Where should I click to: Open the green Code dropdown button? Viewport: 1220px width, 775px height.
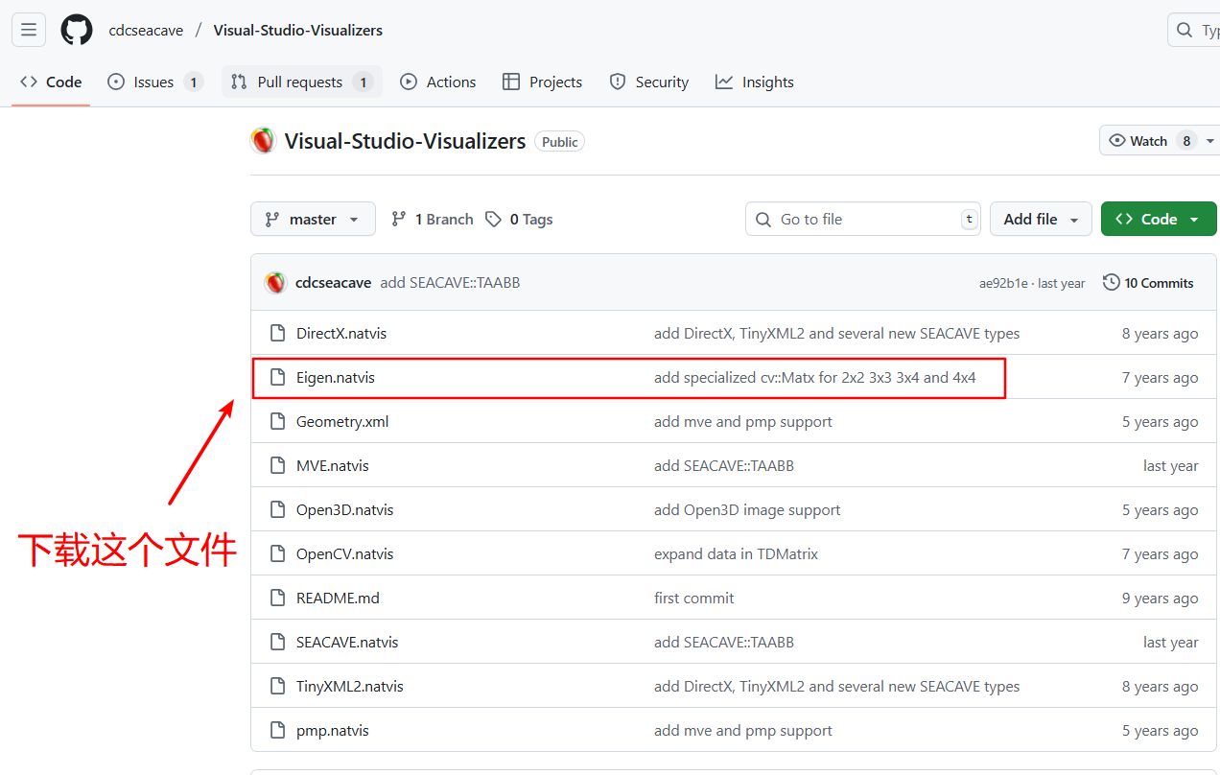[1159, 220]
